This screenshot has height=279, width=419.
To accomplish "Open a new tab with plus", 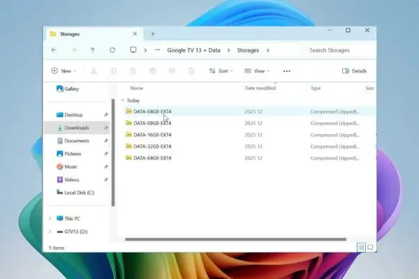I will [x=153, y=34].
